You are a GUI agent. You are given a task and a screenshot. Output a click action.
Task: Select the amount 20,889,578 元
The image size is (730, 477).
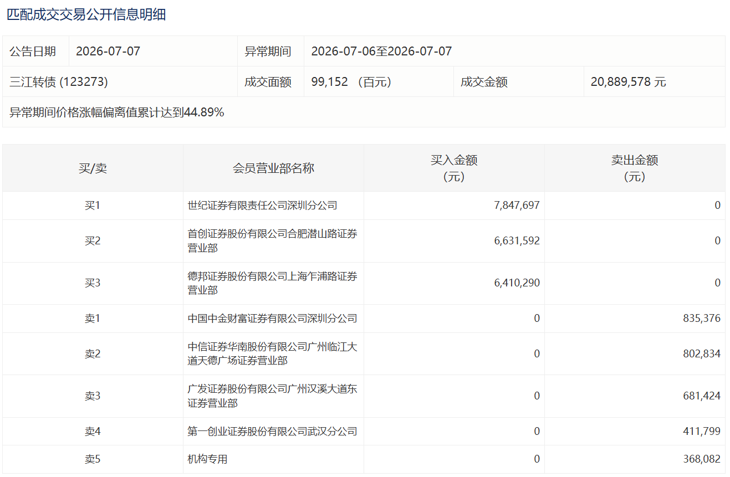pos(628,82)
